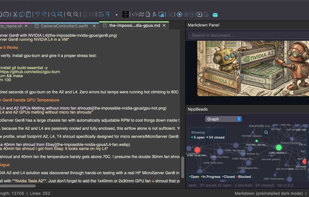Click the Markdown Panel title
Image resolution: width=309 pixels, height=197 pixels.
tap(203, 25)
